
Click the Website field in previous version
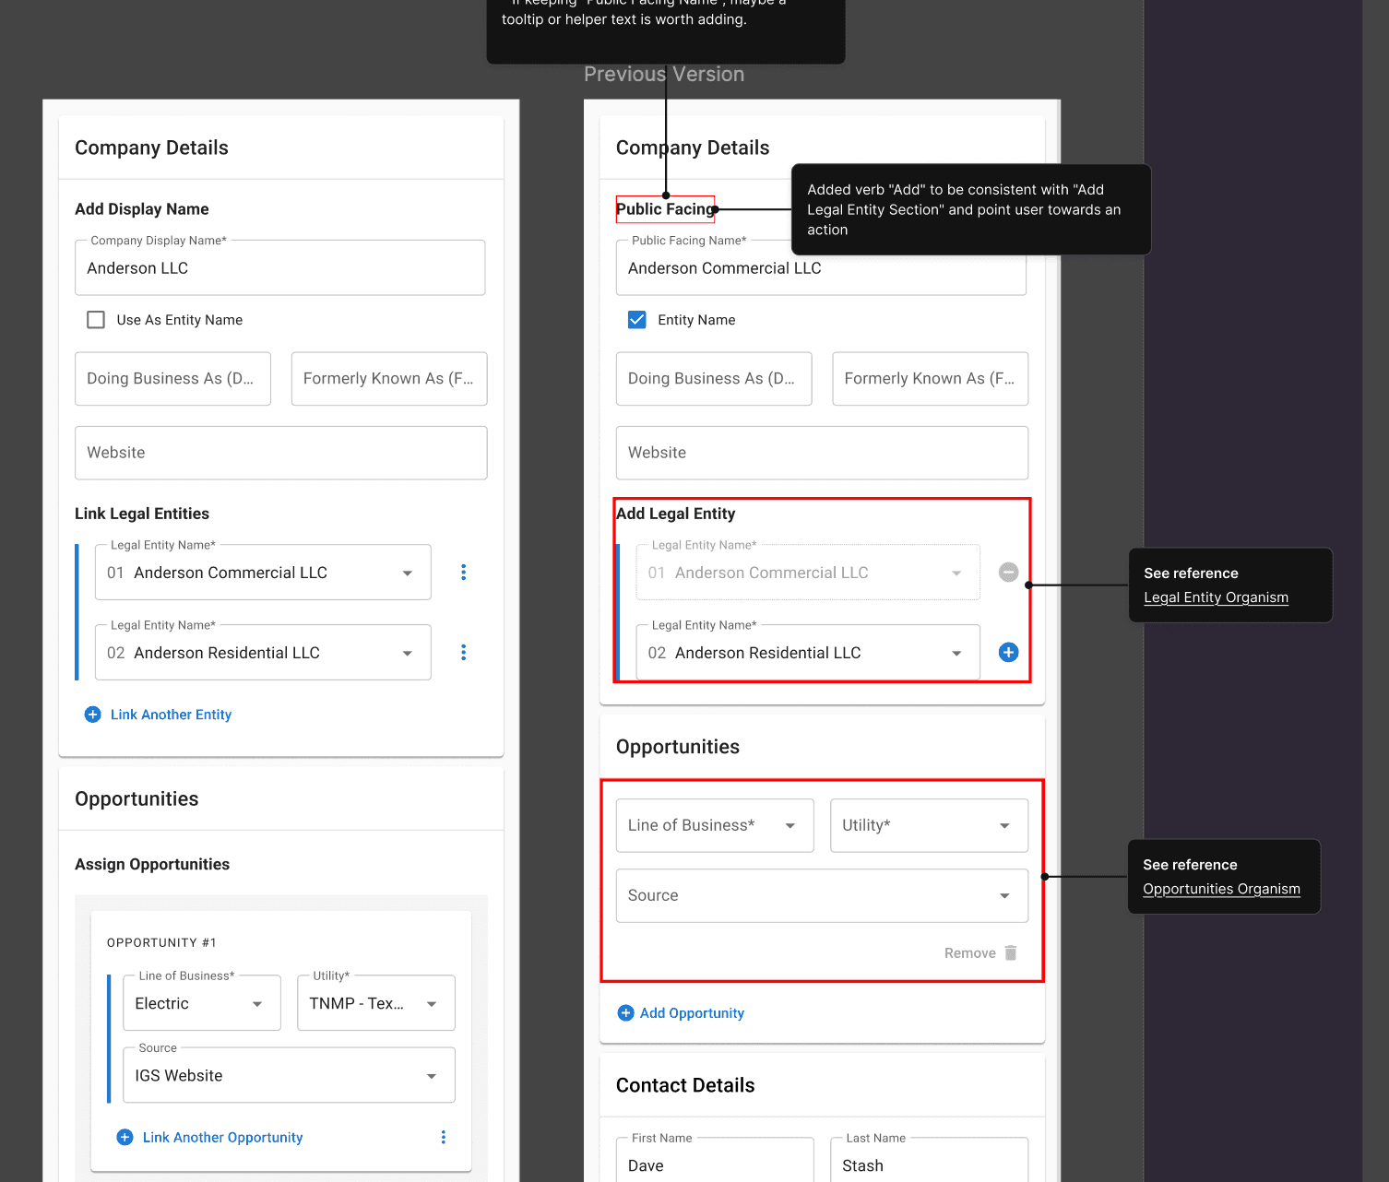[823, 453]
